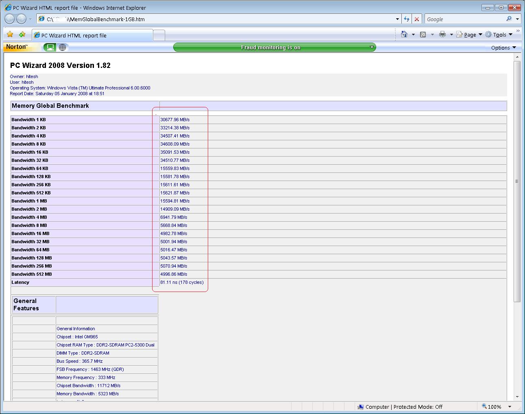Click the Owner: hitesh line
Viewport: 525px width, 414px height.
(24, 76)
